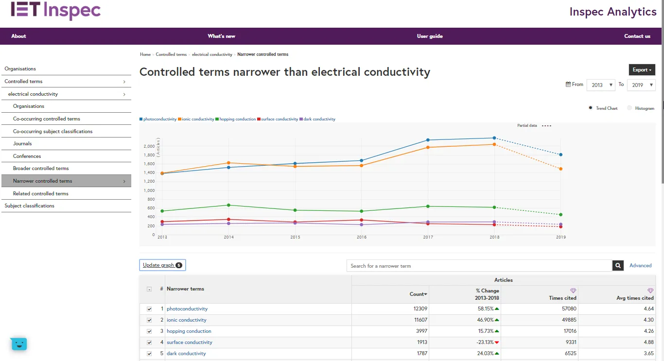Select the Histogram radio button
664x361 pixels.
tap(629, 108)
